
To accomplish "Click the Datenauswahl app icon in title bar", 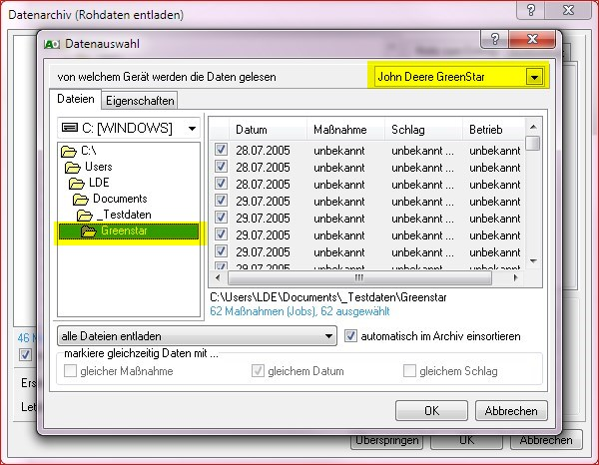I will click(x=52, y=44).
